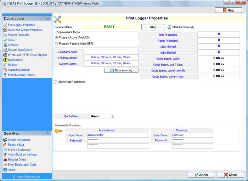Open the Handy Software Lab copyright link
248x181 pixels.
click(x=26, y=177)
